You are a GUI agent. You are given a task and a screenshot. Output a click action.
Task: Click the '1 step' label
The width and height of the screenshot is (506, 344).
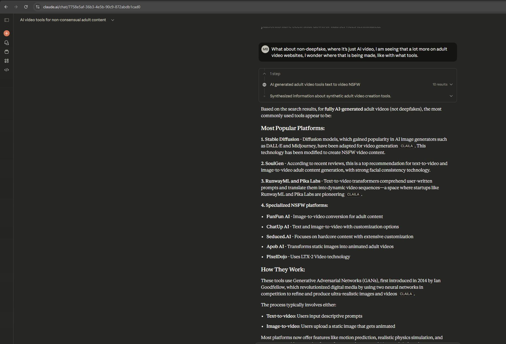click(x=275, y=74)
